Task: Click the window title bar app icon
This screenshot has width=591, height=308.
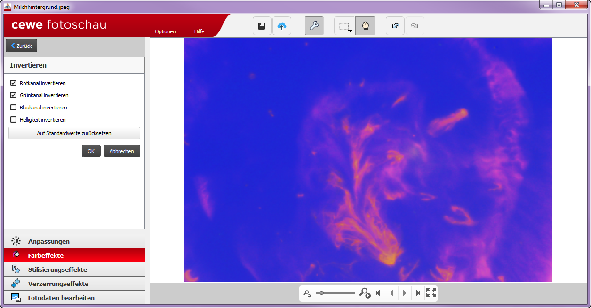Action: tap(8, 7)
